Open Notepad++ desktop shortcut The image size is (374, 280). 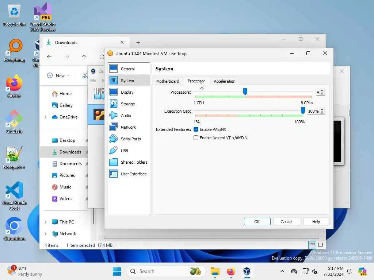[14, 157]
